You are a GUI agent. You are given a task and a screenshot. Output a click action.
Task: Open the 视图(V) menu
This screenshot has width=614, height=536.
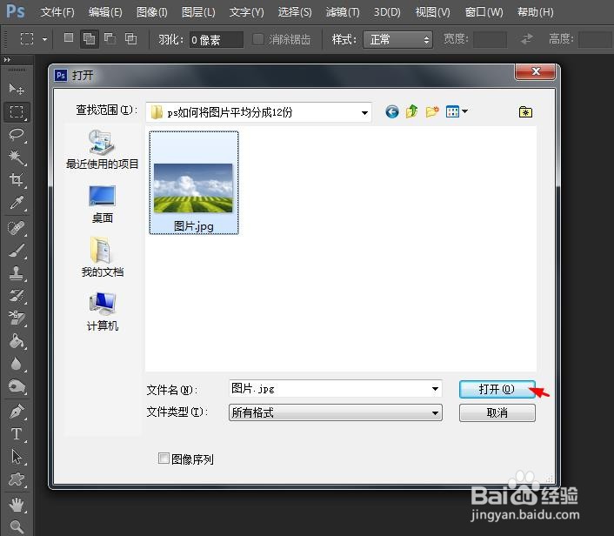tap(433, 12)
